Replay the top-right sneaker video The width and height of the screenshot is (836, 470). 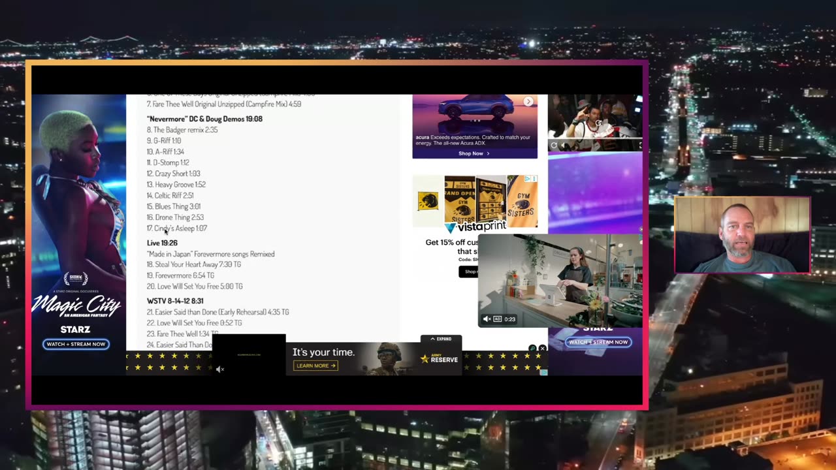point(555,146)
